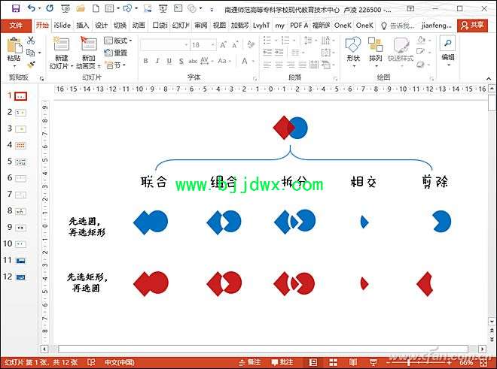
Task: Click the 重置 reset button
Action: tap(116, 53)
